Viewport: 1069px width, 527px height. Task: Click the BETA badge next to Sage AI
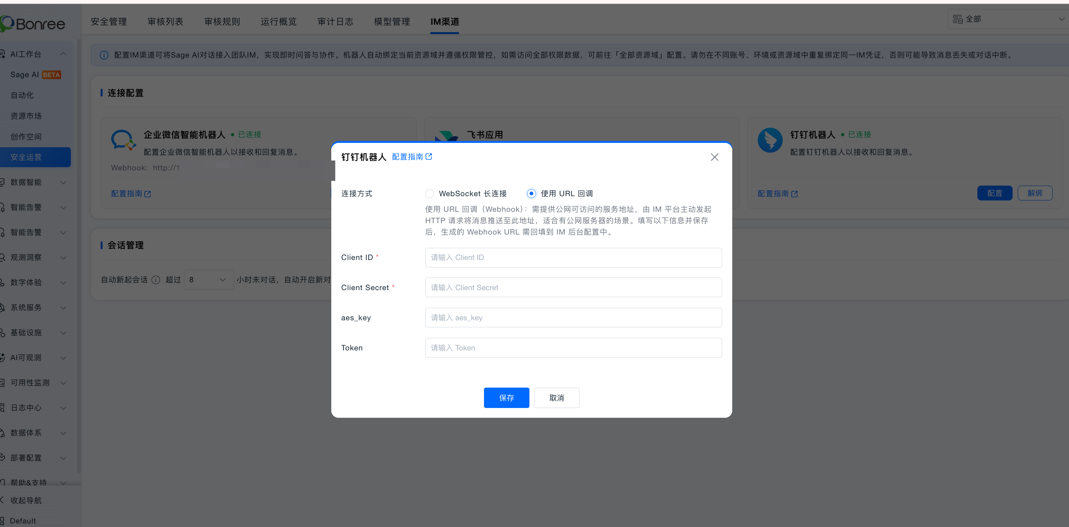click(51, 75)
